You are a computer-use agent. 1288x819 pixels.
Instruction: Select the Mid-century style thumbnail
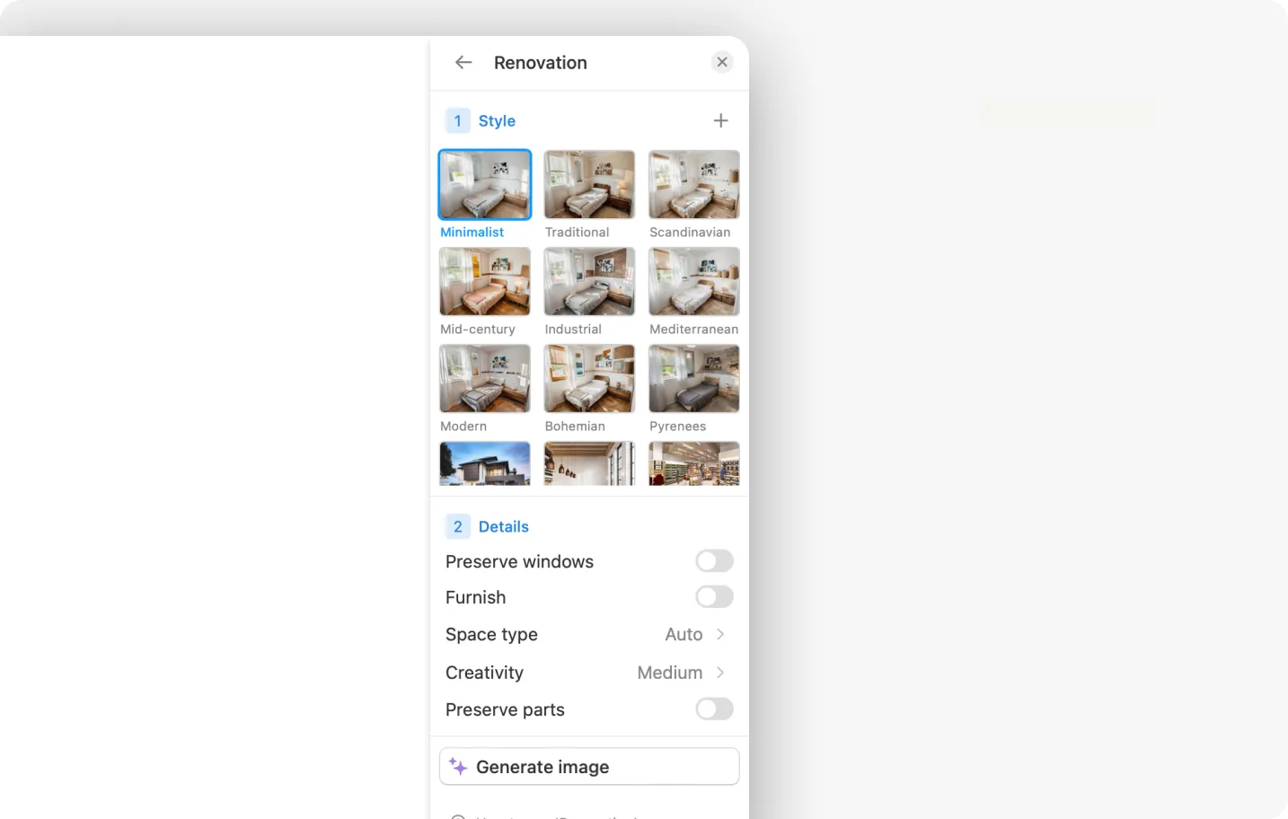[485, 281]
